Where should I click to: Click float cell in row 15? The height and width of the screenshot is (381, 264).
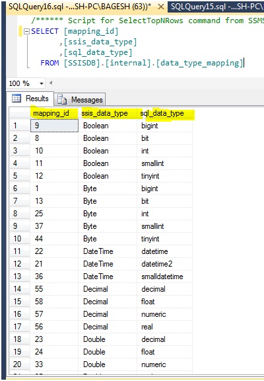click(165, 302)
